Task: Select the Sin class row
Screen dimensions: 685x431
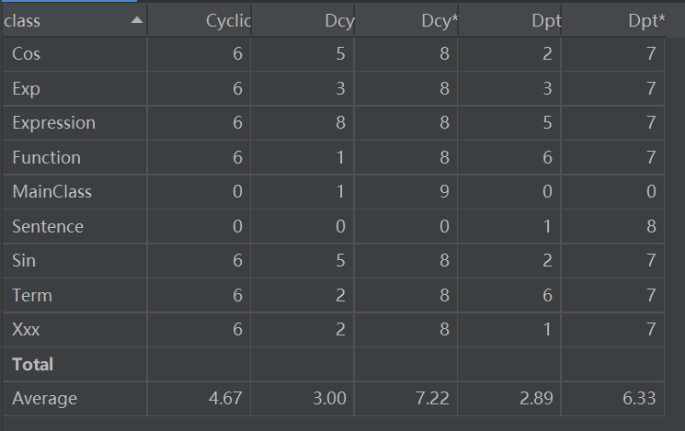Action: coord(25,261)
